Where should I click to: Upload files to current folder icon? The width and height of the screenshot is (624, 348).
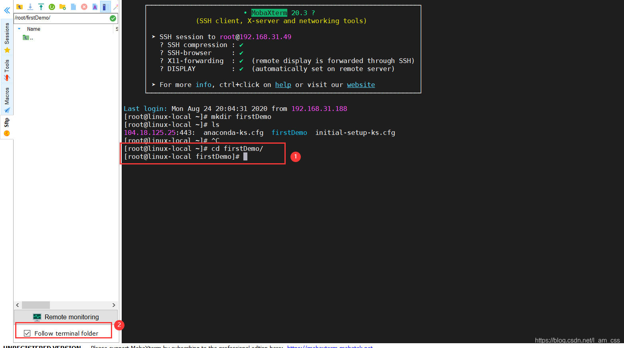click(41, 7)
